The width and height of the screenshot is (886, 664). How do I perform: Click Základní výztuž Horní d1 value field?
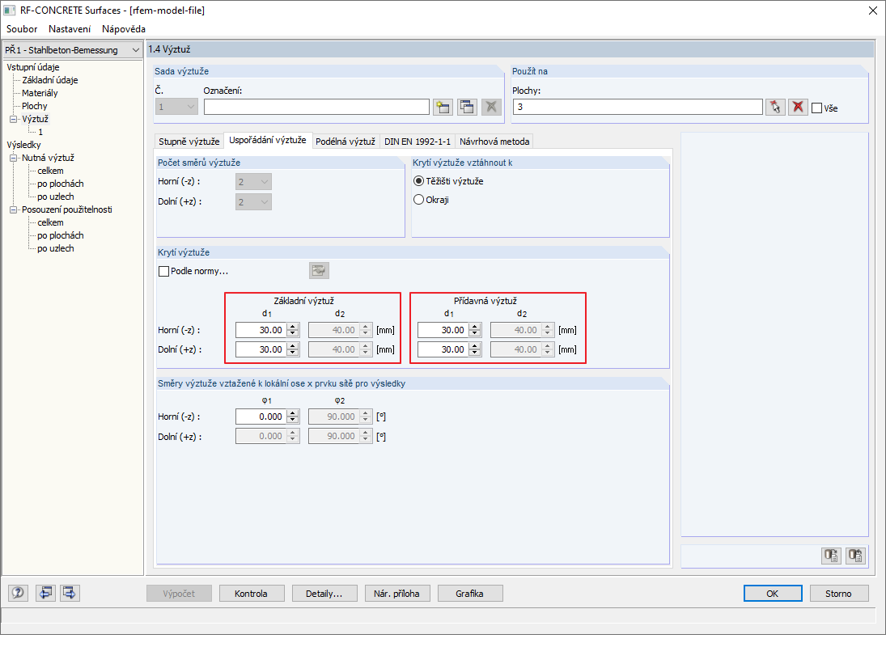[261, 330]
